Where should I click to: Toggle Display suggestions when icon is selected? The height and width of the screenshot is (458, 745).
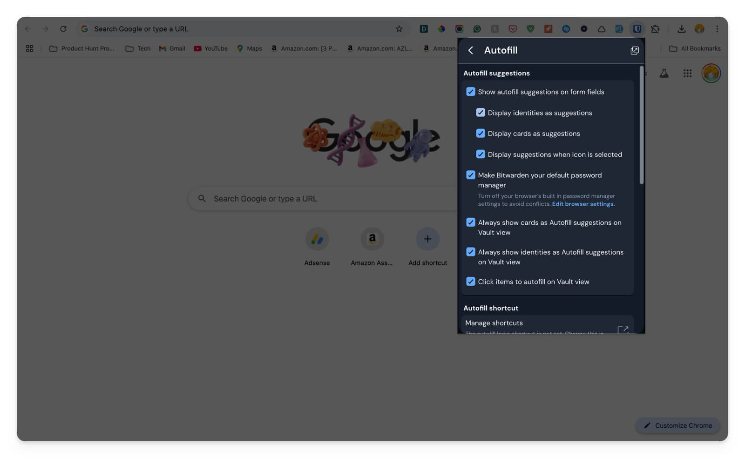pyautogui.click(x=481, y=154)
